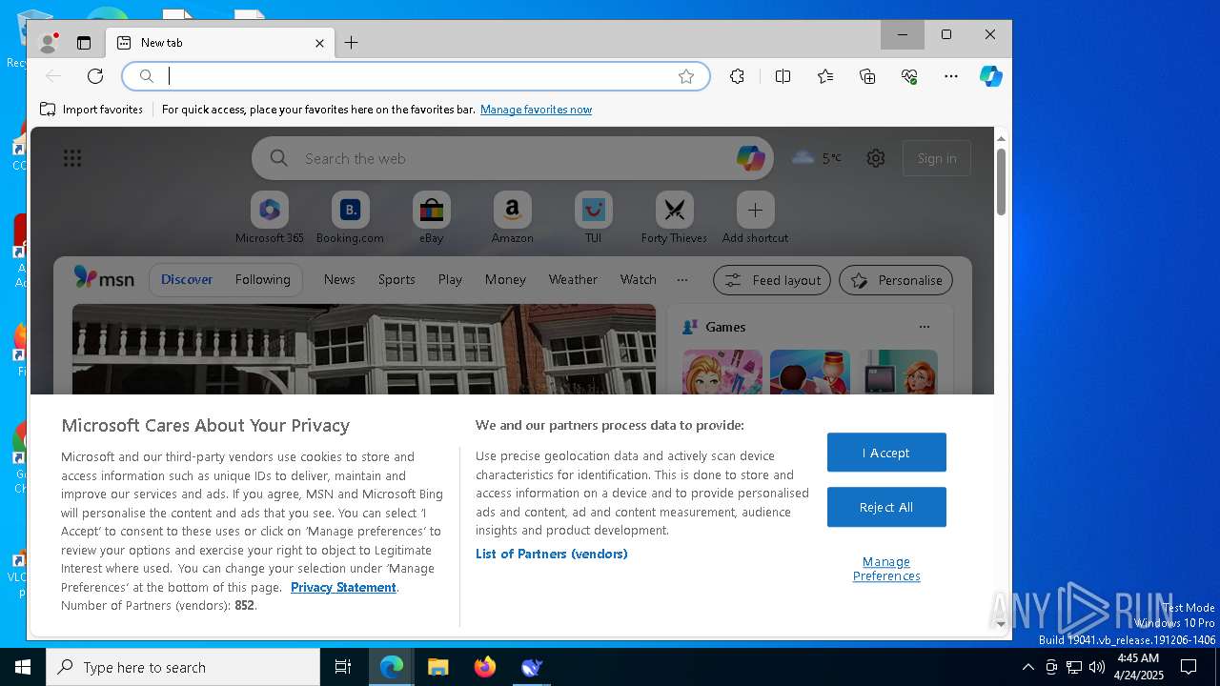Close the New tab tab

tap(319, 43)
